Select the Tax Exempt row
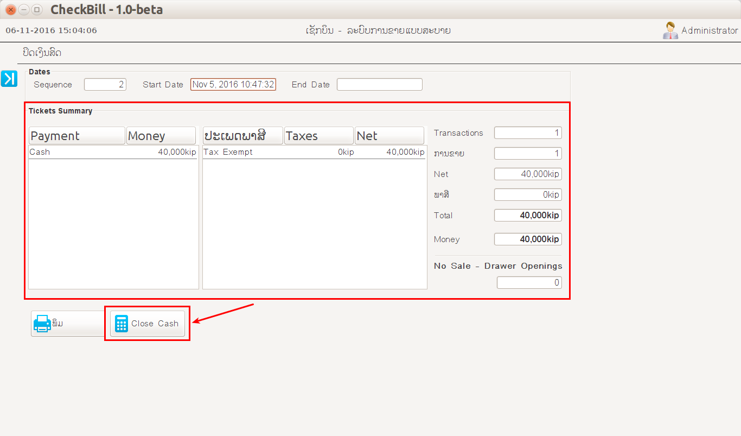 click(314, 153)
